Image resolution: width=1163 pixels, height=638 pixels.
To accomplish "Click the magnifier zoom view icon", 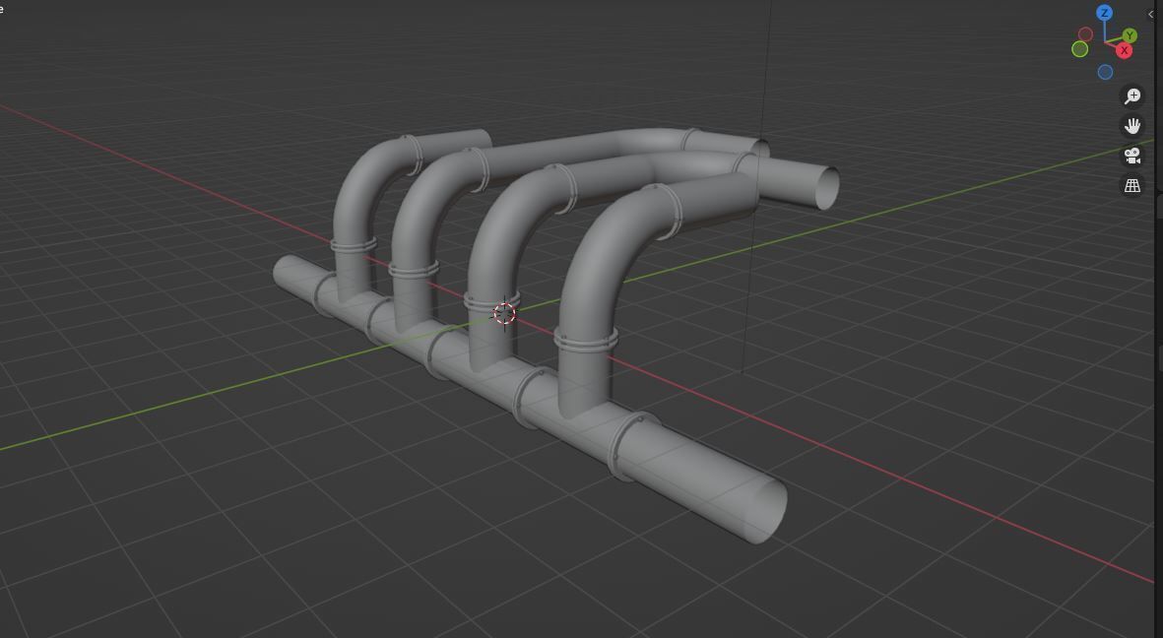I will click(1132, 96).
